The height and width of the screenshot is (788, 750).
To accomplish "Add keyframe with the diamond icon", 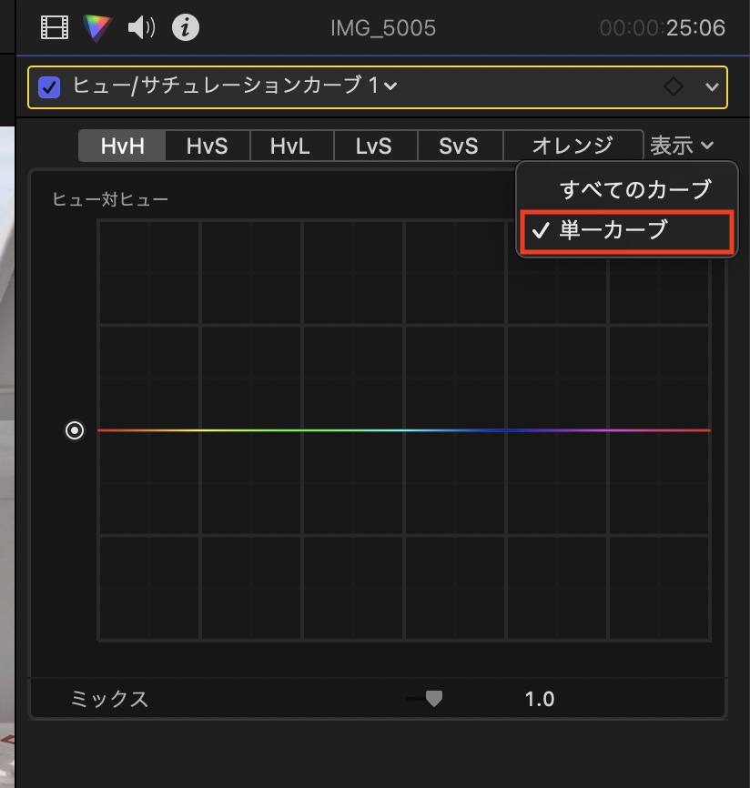I will [674, 86].
